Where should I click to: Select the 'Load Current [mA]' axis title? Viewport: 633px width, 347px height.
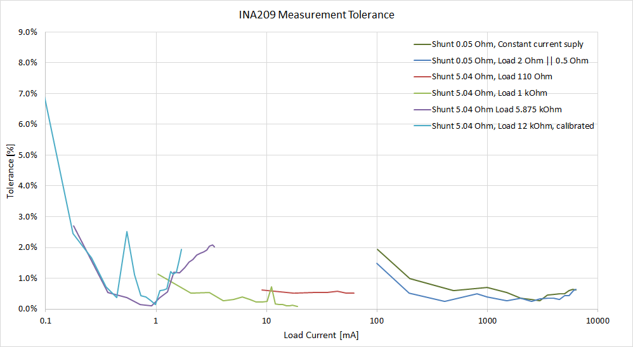pyautogui.click(x=321, y=335)
